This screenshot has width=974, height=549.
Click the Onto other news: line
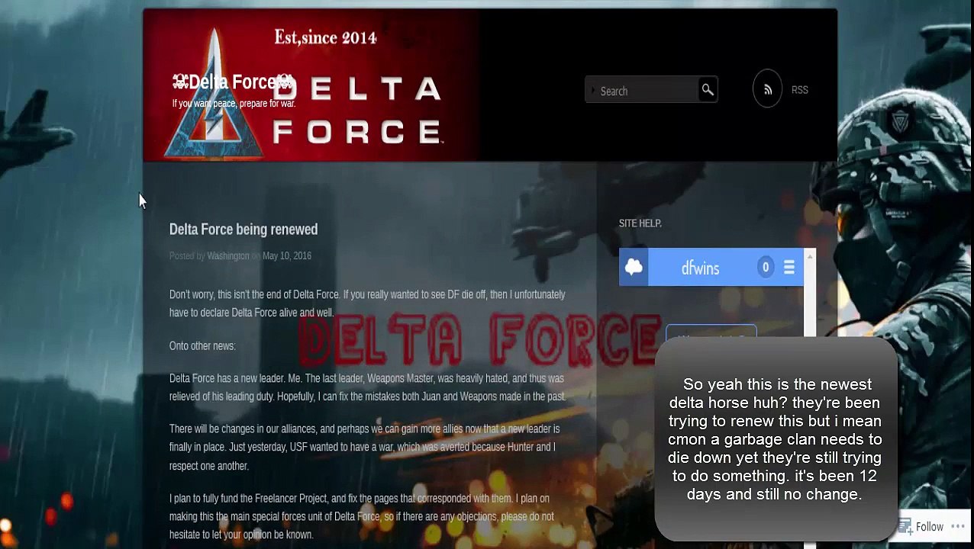click(202, 346)
